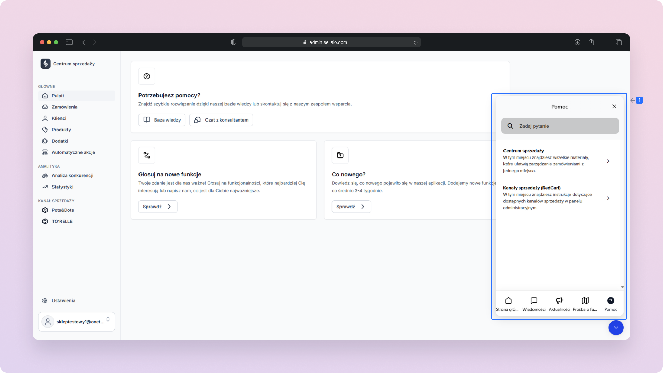This screenshot has height=373, width=663.
Task: Expand Kanały sprzedaży (RedCart) chevron
Action: (608, 198)
